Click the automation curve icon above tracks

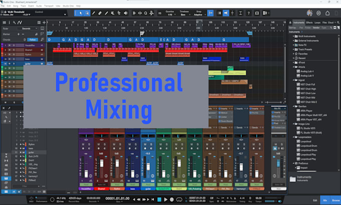click(x=20, y=23)
